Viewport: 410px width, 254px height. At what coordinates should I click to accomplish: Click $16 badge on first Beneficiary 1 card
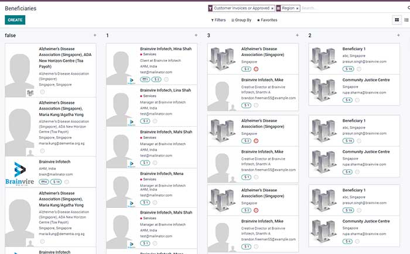pyautogui.click(x=348, y=69)
